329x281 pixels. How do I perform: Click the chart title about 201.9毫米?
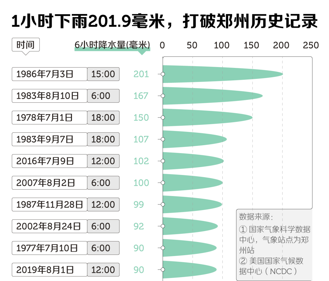(164, 21)
